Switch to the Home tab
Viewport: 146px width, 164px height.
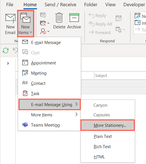tap(30, 5)
